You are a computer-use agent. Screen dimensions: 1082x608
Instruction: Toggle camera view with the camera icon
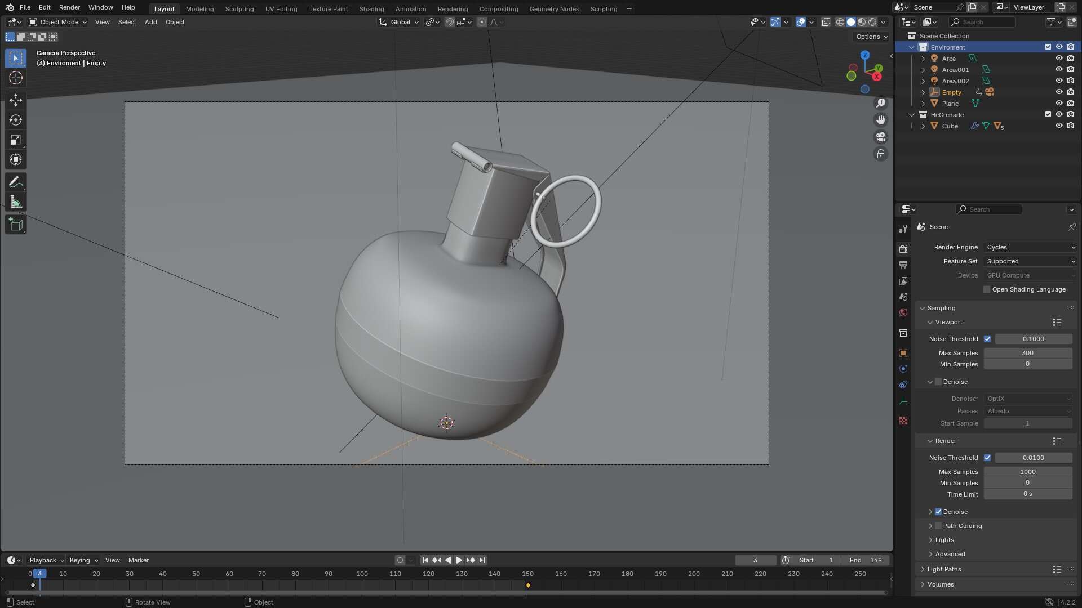click(x=881, y=137)
